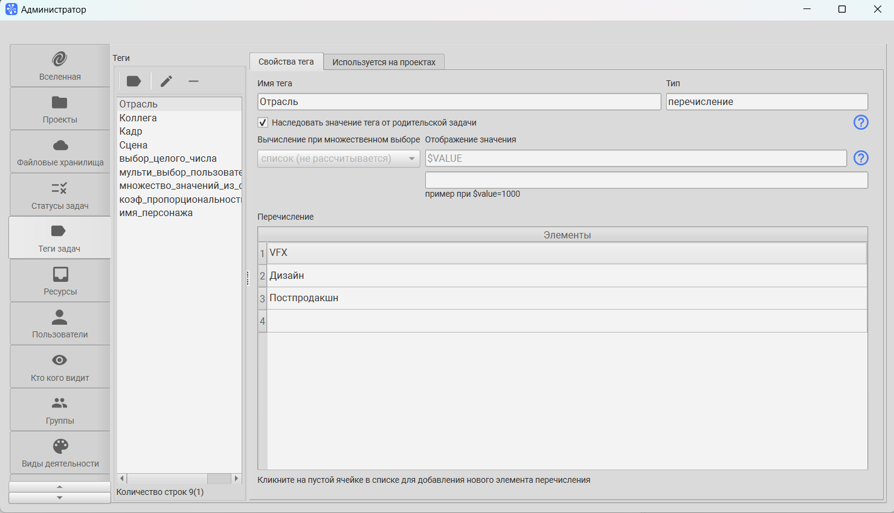Viewport: 894px width, 513px height.
Task: Open Кто кого видит section
Action: pos(60,366)
